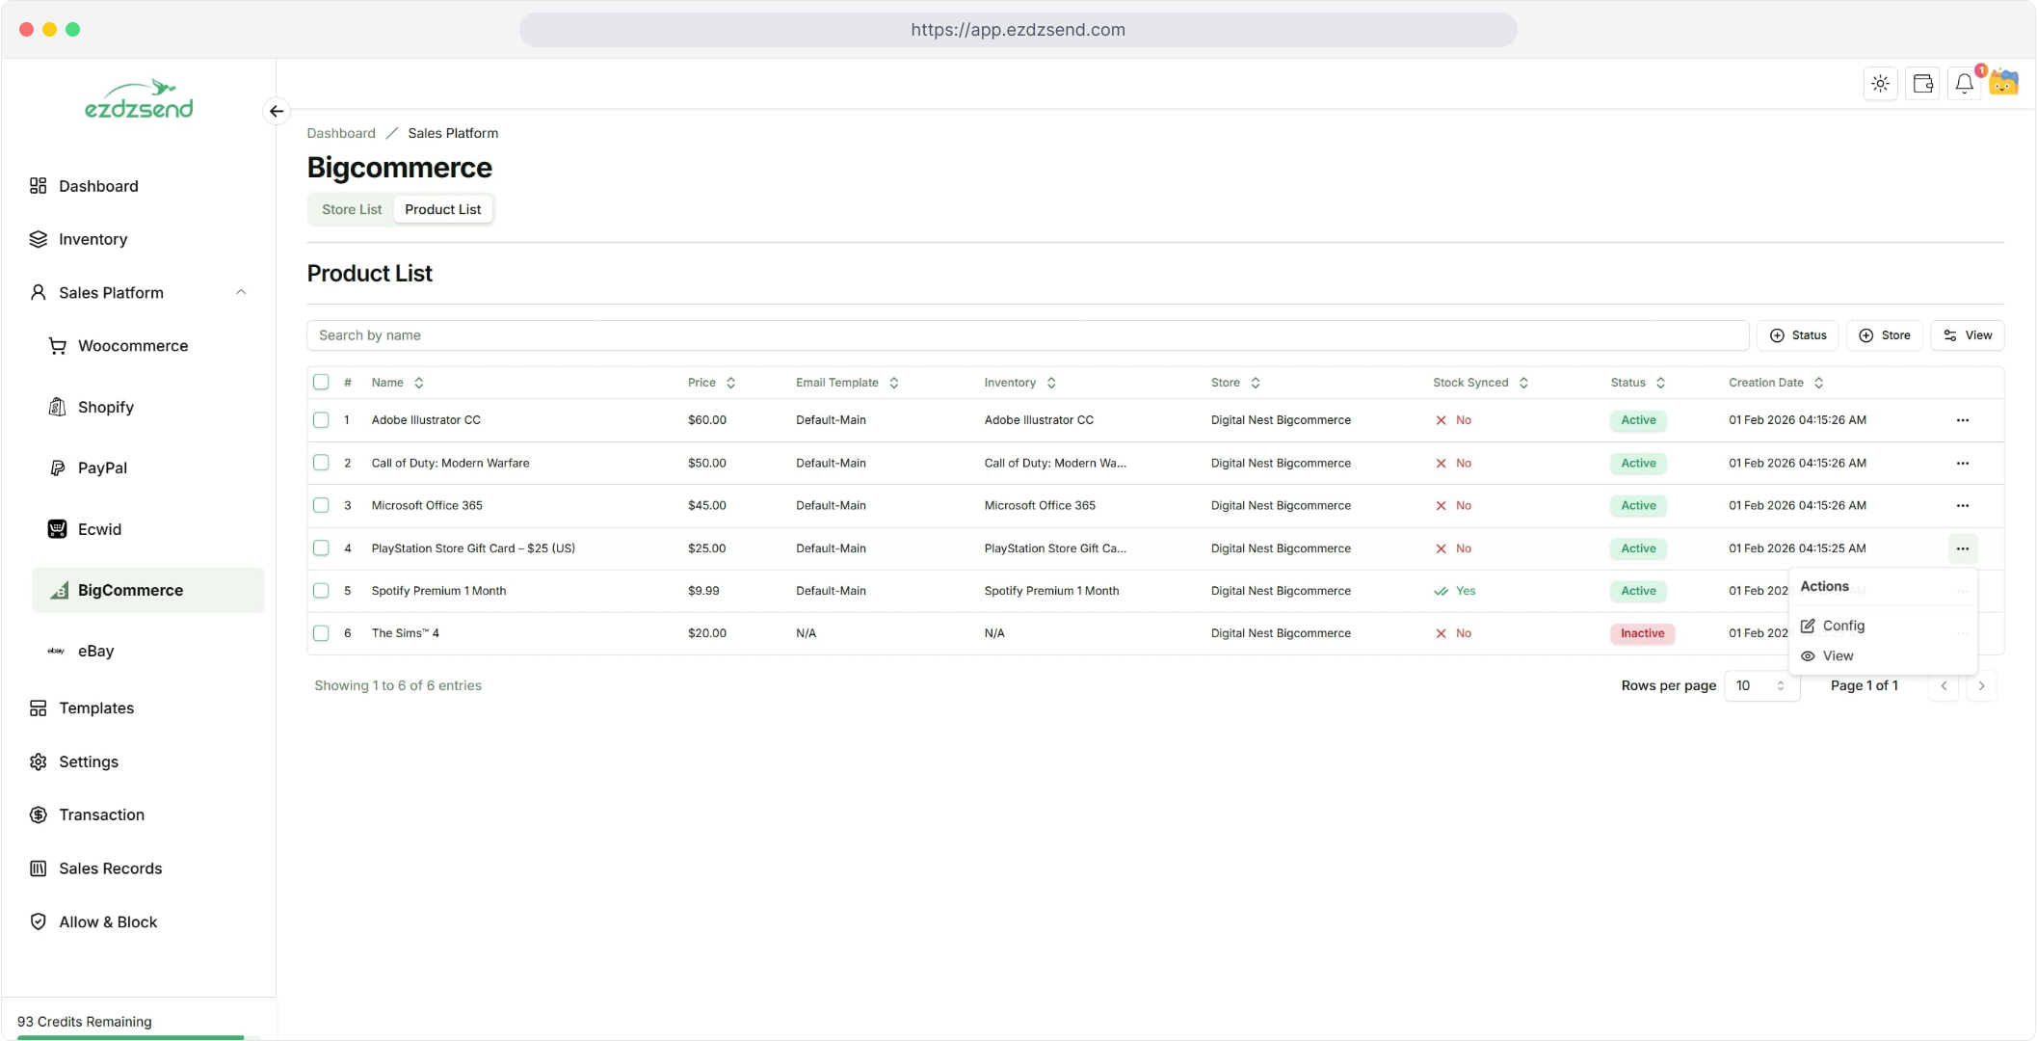The width and height of the screenshot is (2037, 1041).
Task: Collapse sidebar with back arrow button
Action: [277, 111]
